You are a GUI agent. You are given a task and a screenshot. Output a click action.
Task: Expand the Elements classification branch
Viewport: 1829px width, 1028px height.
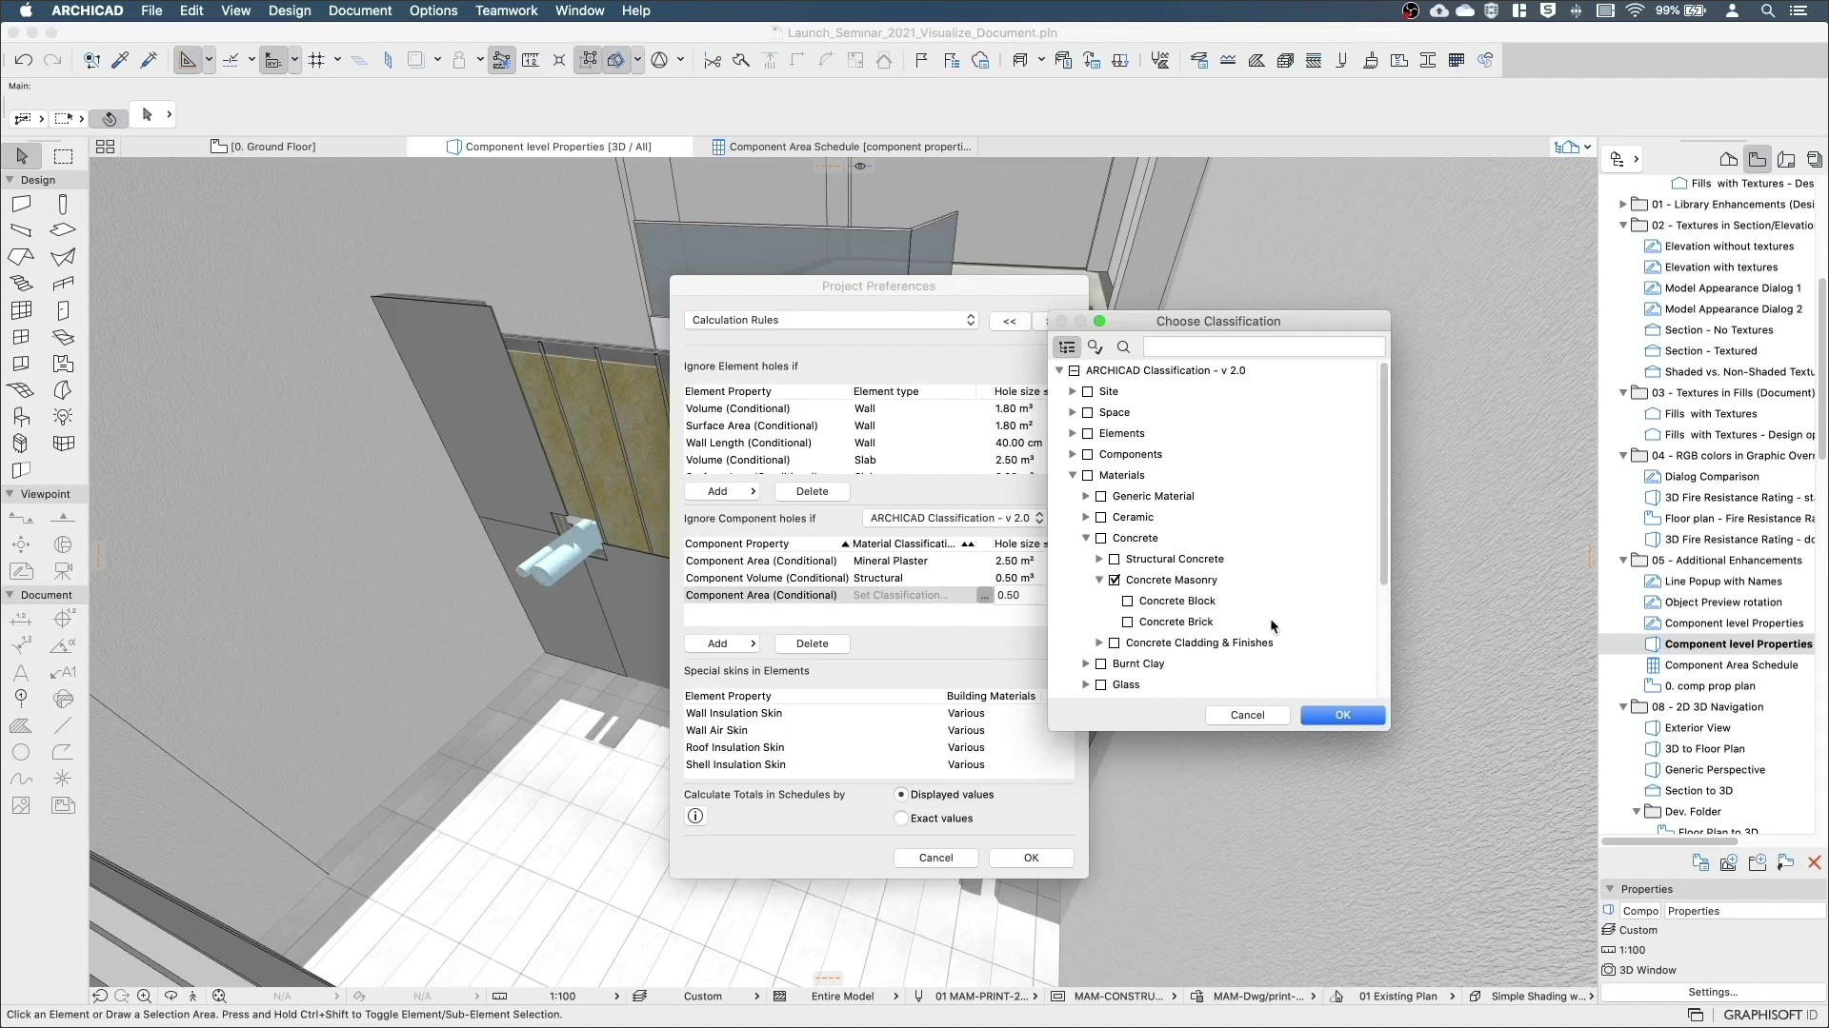(1073, 433)
